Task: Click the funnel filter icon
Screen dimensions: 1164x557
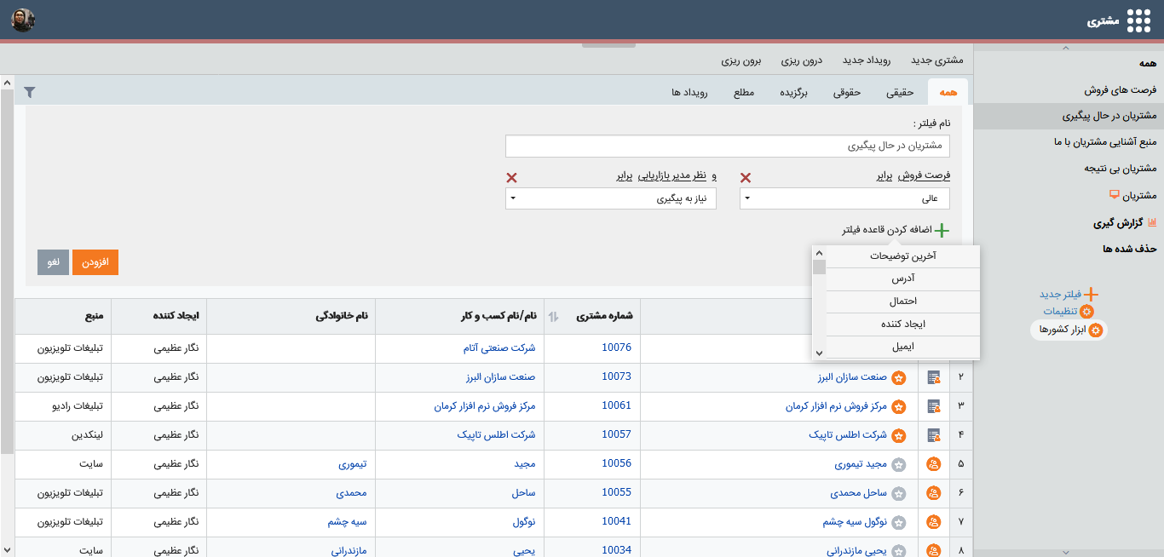Action: point(30,92)
